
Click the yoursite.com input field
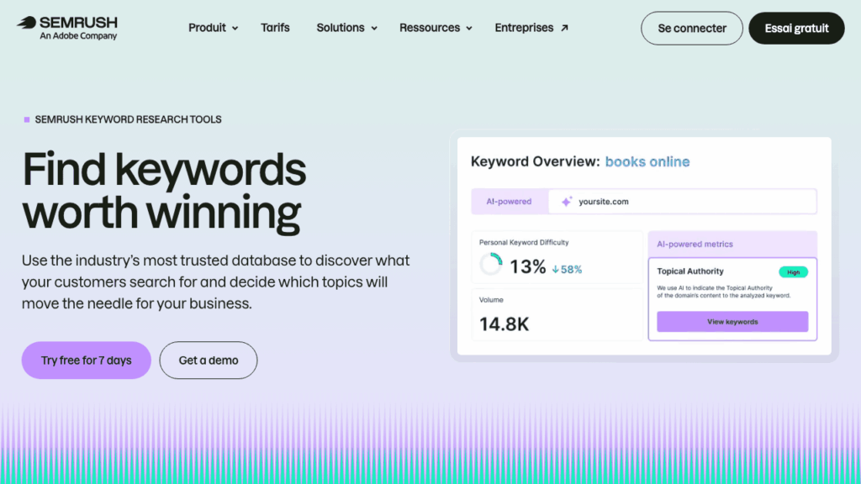(x=682, y=202)
